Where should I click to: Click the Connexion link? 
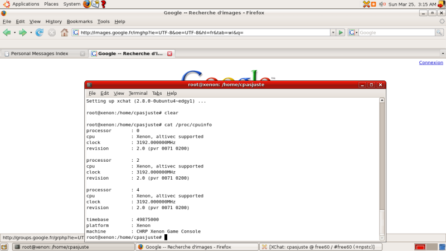click(x=431, y=62)
